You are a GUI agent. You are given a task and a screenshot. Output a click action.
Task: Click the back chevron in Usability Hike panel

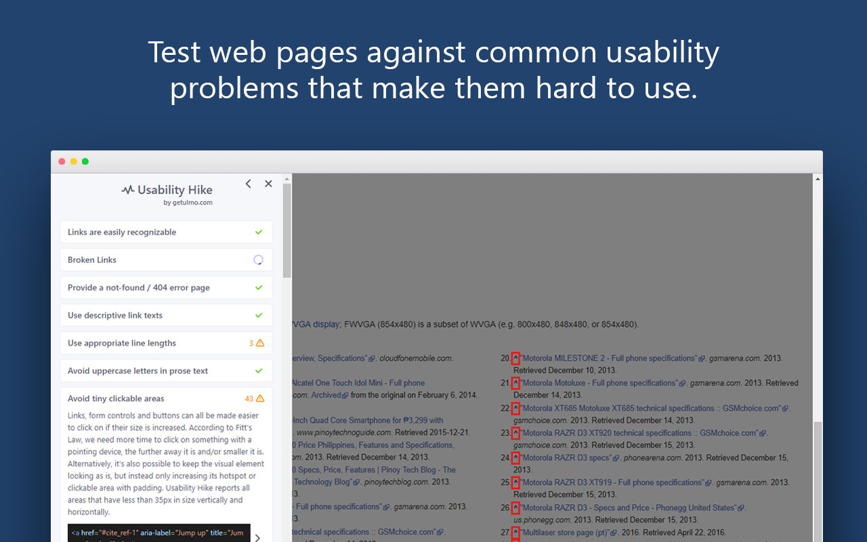click(249, 184)
